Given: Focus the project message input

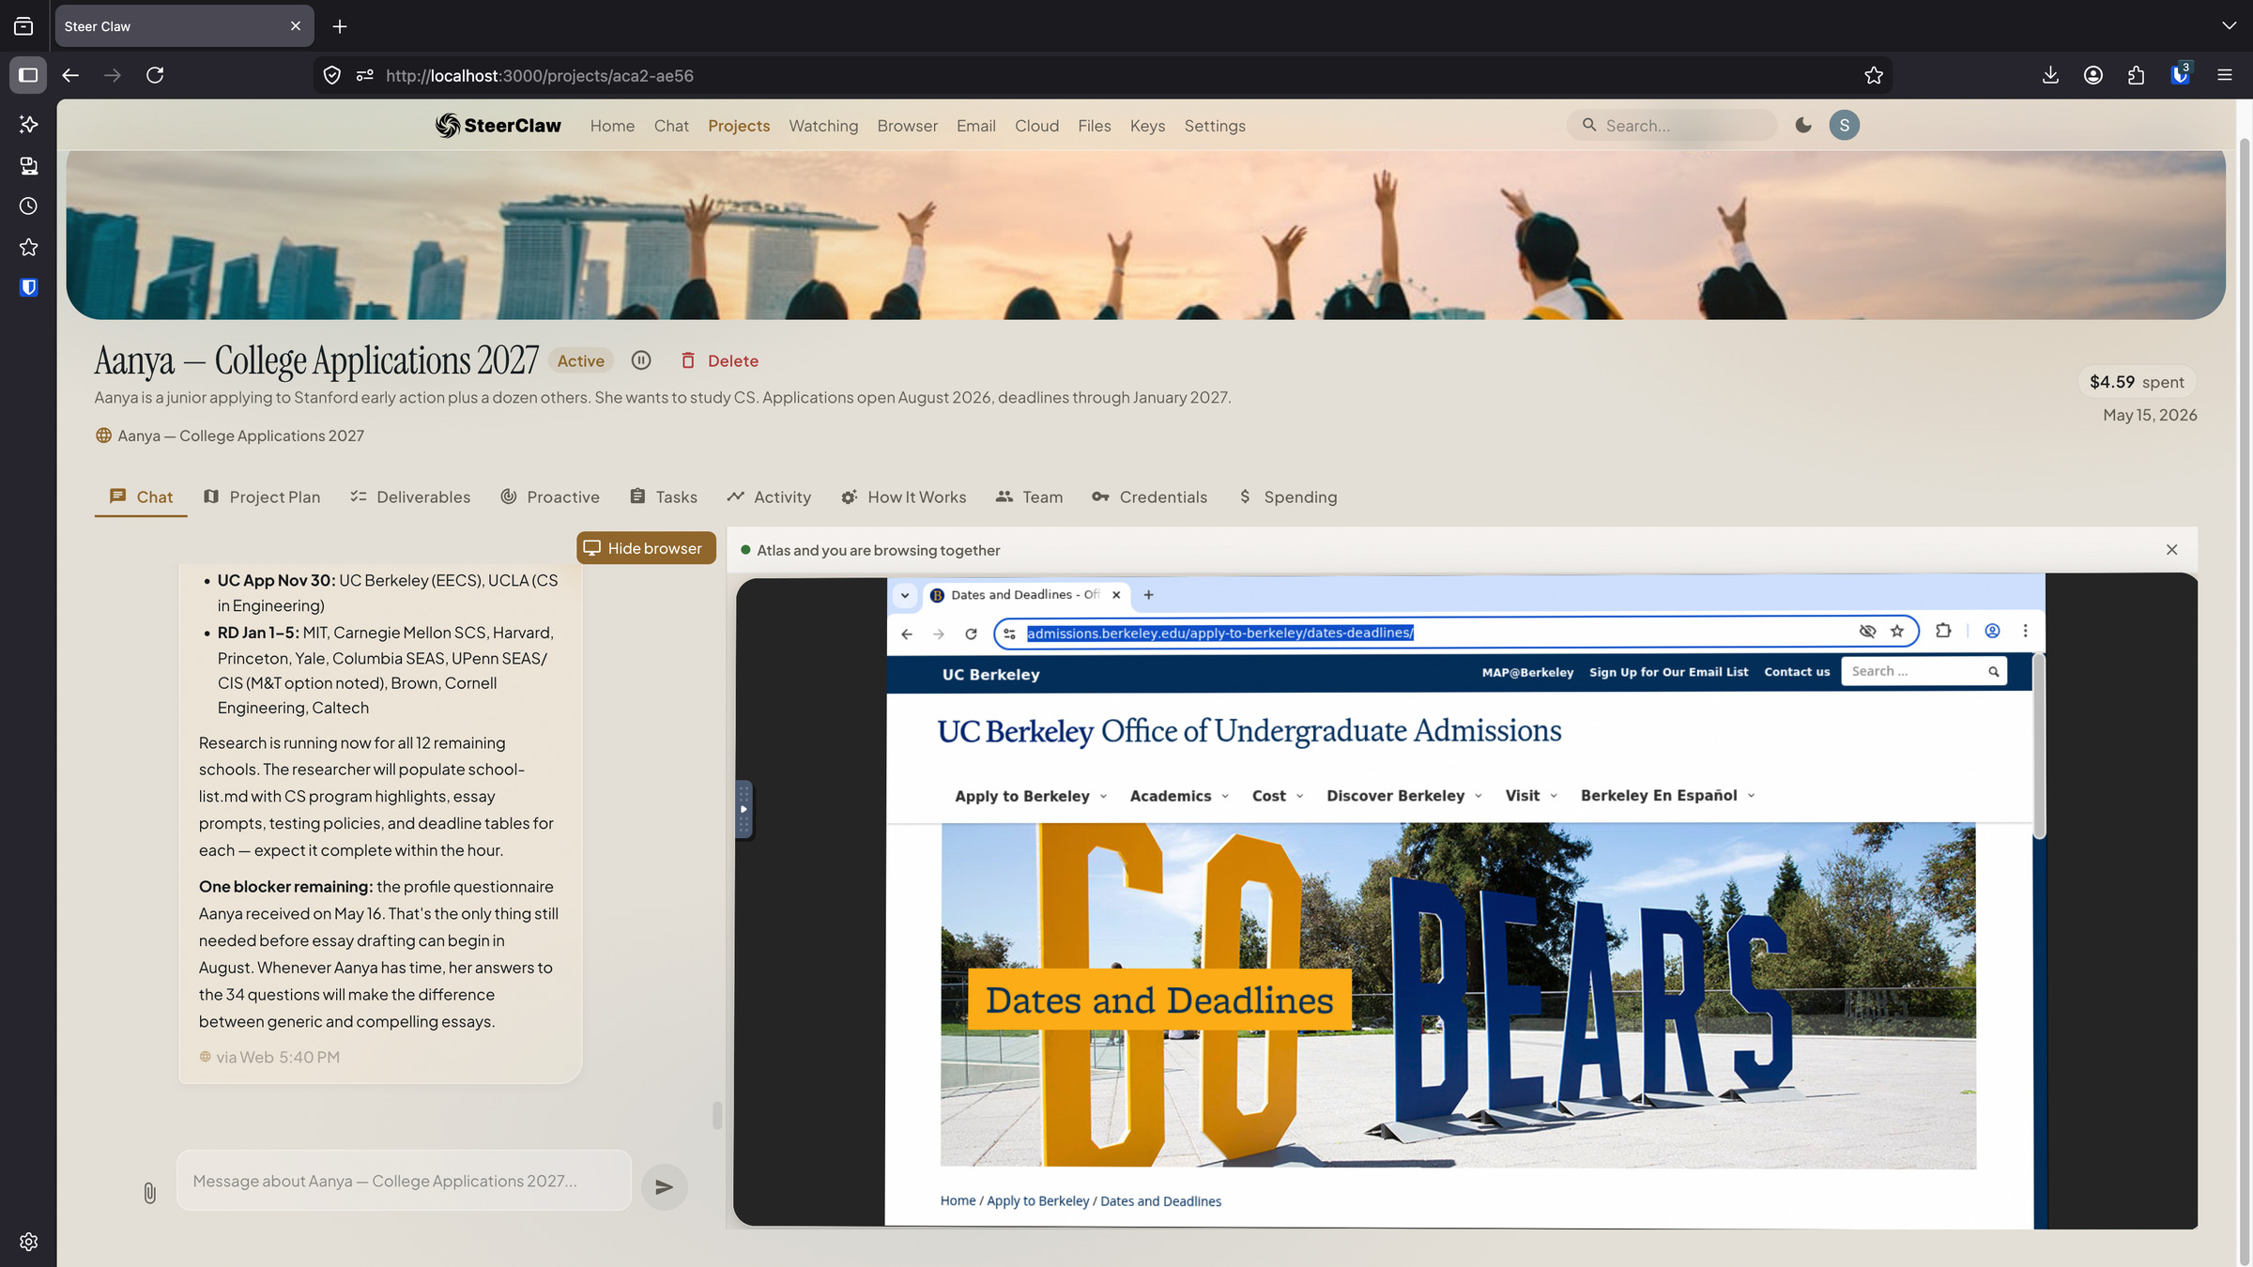Looking at the screenshot, I should coord(404,1181).
